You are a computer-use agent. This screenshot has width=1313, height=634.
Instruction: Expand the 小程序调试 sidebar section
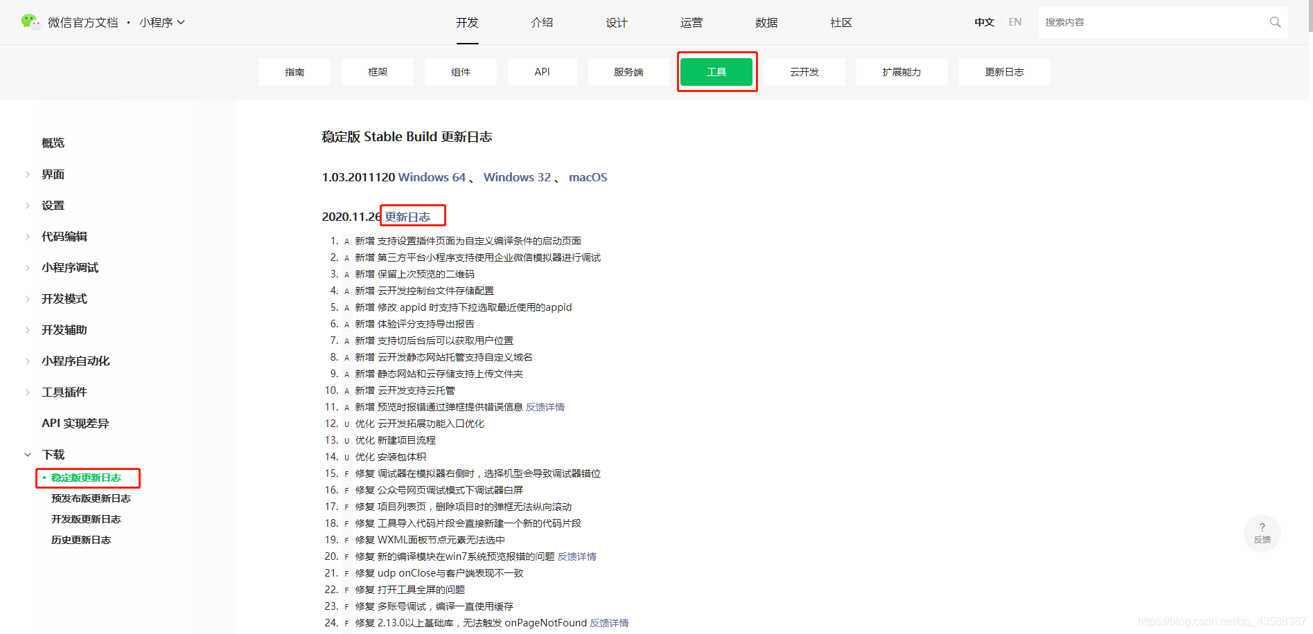coord(28,268)
